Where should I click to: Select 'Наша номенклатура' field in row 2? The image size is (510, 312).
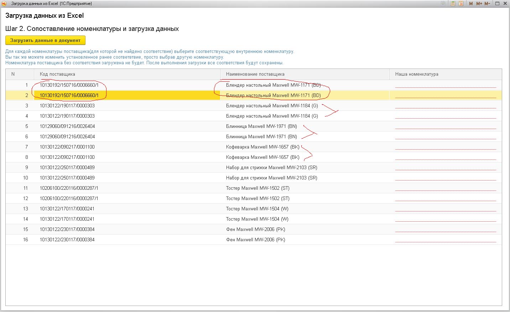pyautogui.click(x=446, y=95)
